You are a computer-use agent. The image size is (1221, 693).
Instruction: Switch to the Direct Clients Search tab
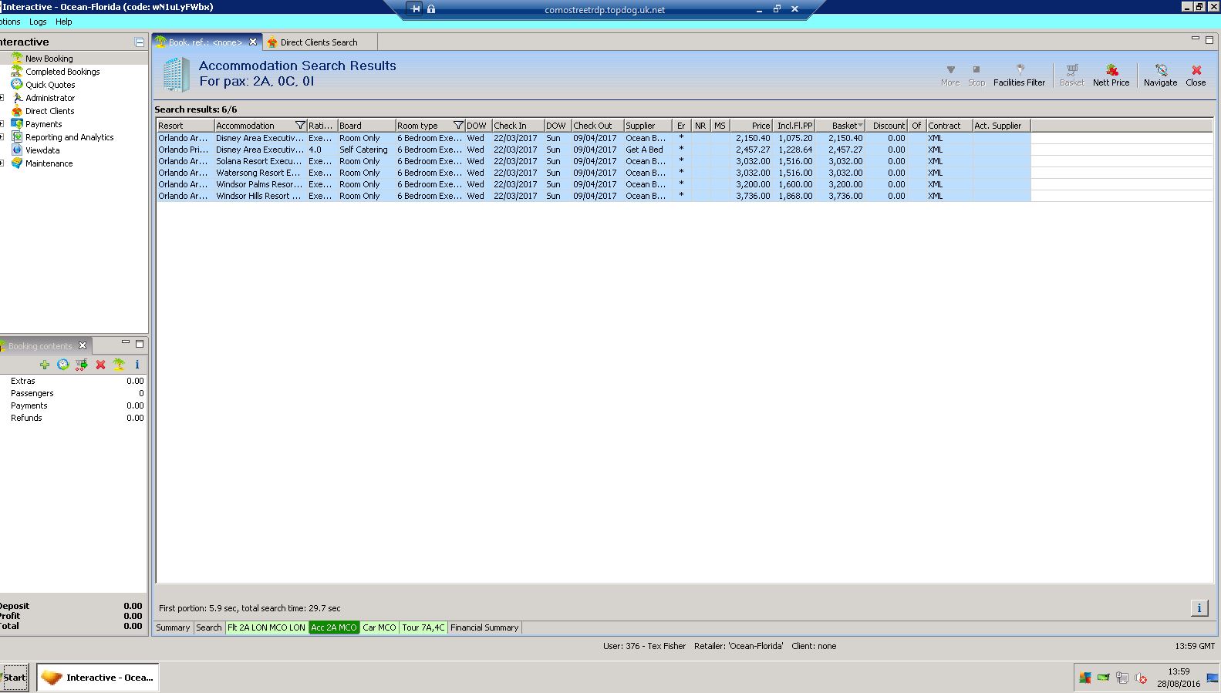coord(319,42)
